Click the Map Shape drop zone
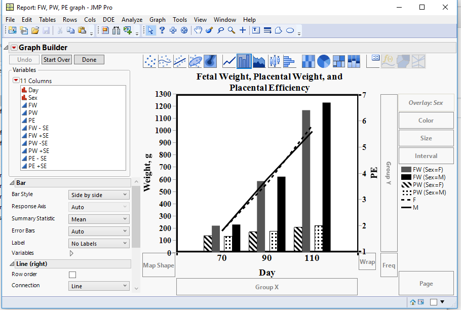This screenshot has width=461, height=310. tap(159, 264)
